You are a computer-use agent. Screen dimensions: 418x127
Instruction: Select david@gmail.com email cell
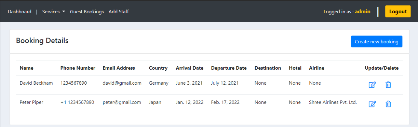[122, 83]
